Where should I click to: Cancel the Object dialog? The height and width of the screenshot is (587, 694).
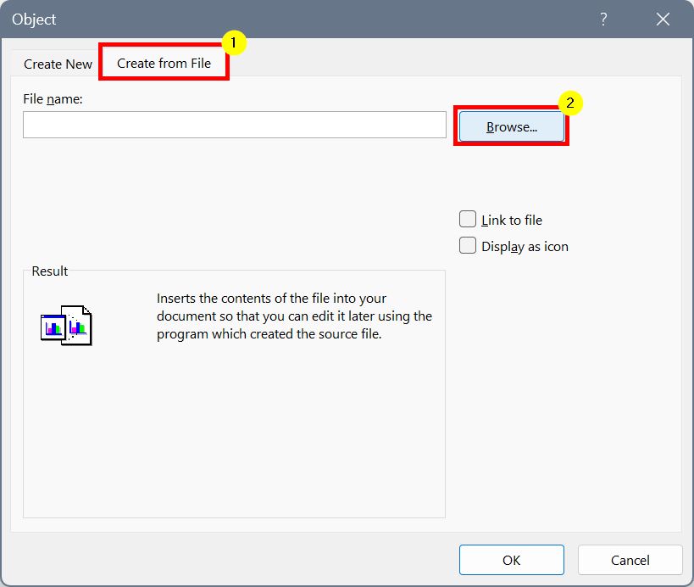pyautogui.click(x=630, y=560)
